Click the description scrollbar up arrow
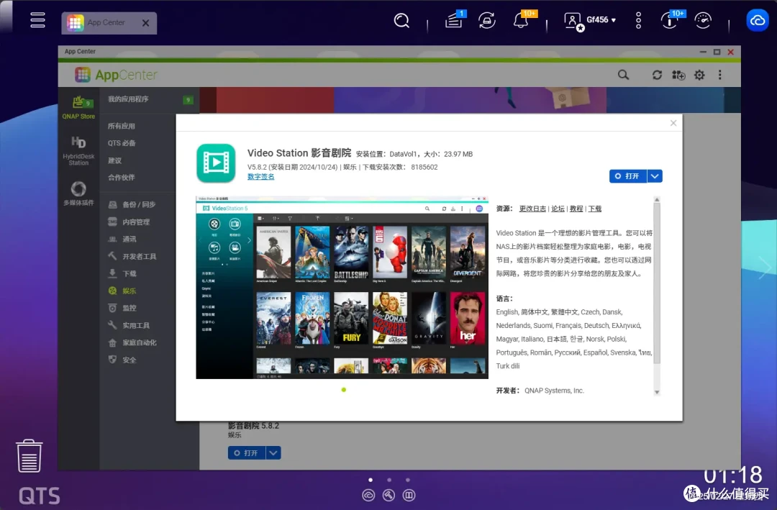777x510 pixels. point(657,200)
